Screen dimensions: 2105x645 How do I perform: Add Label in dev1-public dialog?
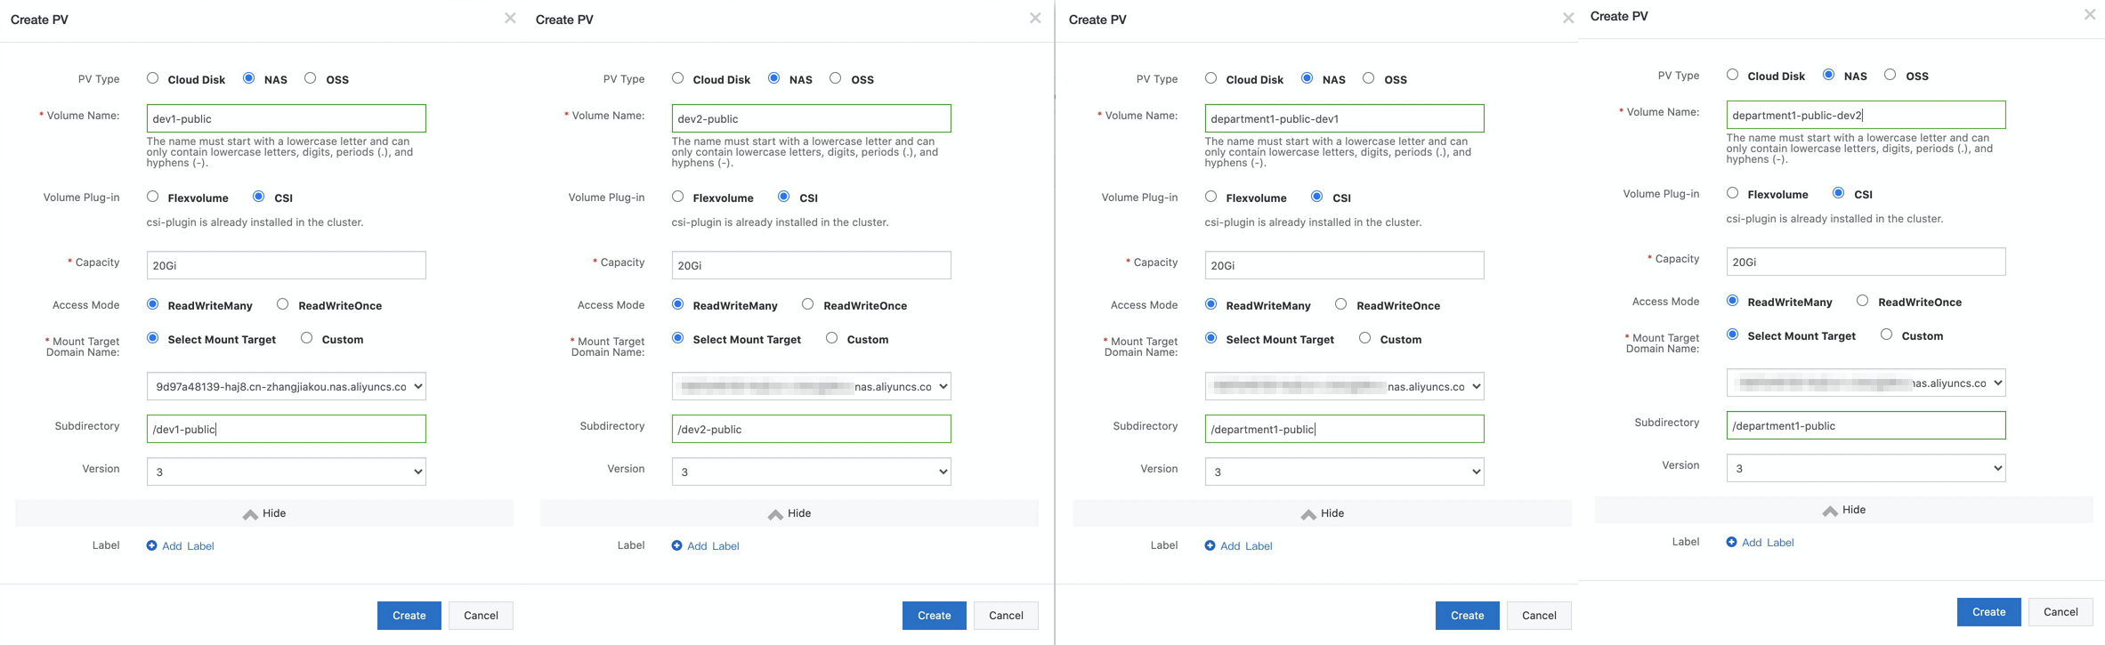pos(181,545)
